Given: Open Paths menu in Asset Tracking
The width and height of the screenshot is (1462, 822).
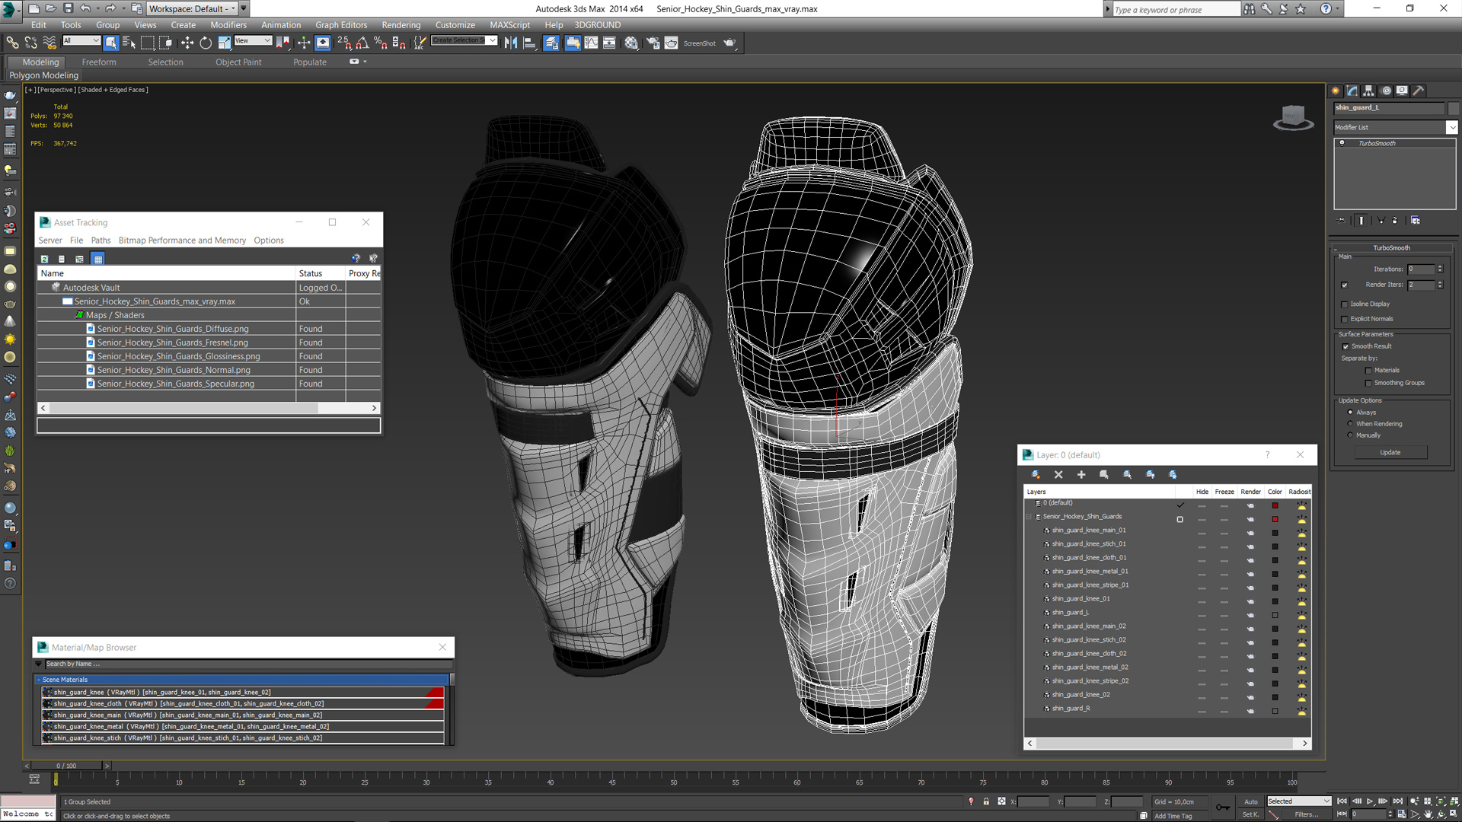Looking at the screenshot, I should [x=101, y=241].
